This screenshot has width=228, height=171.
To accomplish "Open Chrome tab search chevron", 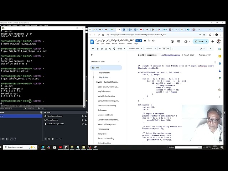I will click(90, 30).
